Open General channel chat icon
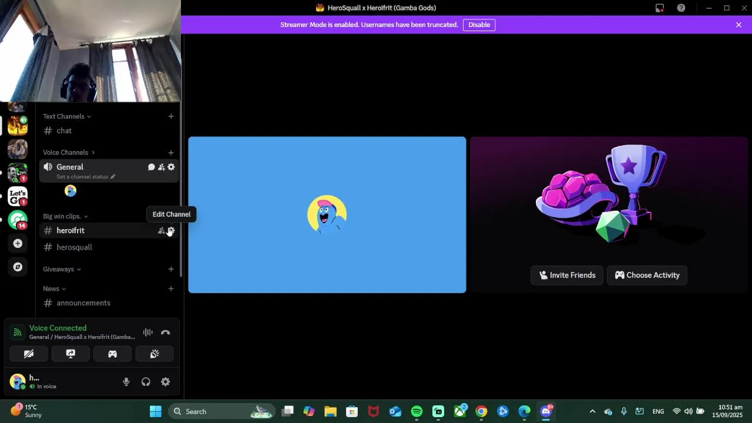Viewport: 752px width, 423px height. pyautogui.click(x=151, y=167)
